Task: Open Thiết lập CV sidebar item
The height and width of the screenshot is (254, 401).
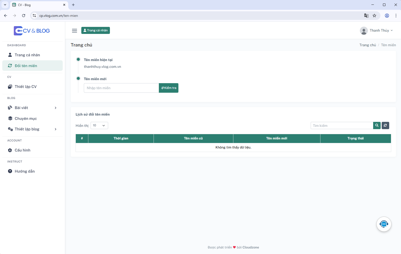Action: pyautogui.click(x=32, y=87)
